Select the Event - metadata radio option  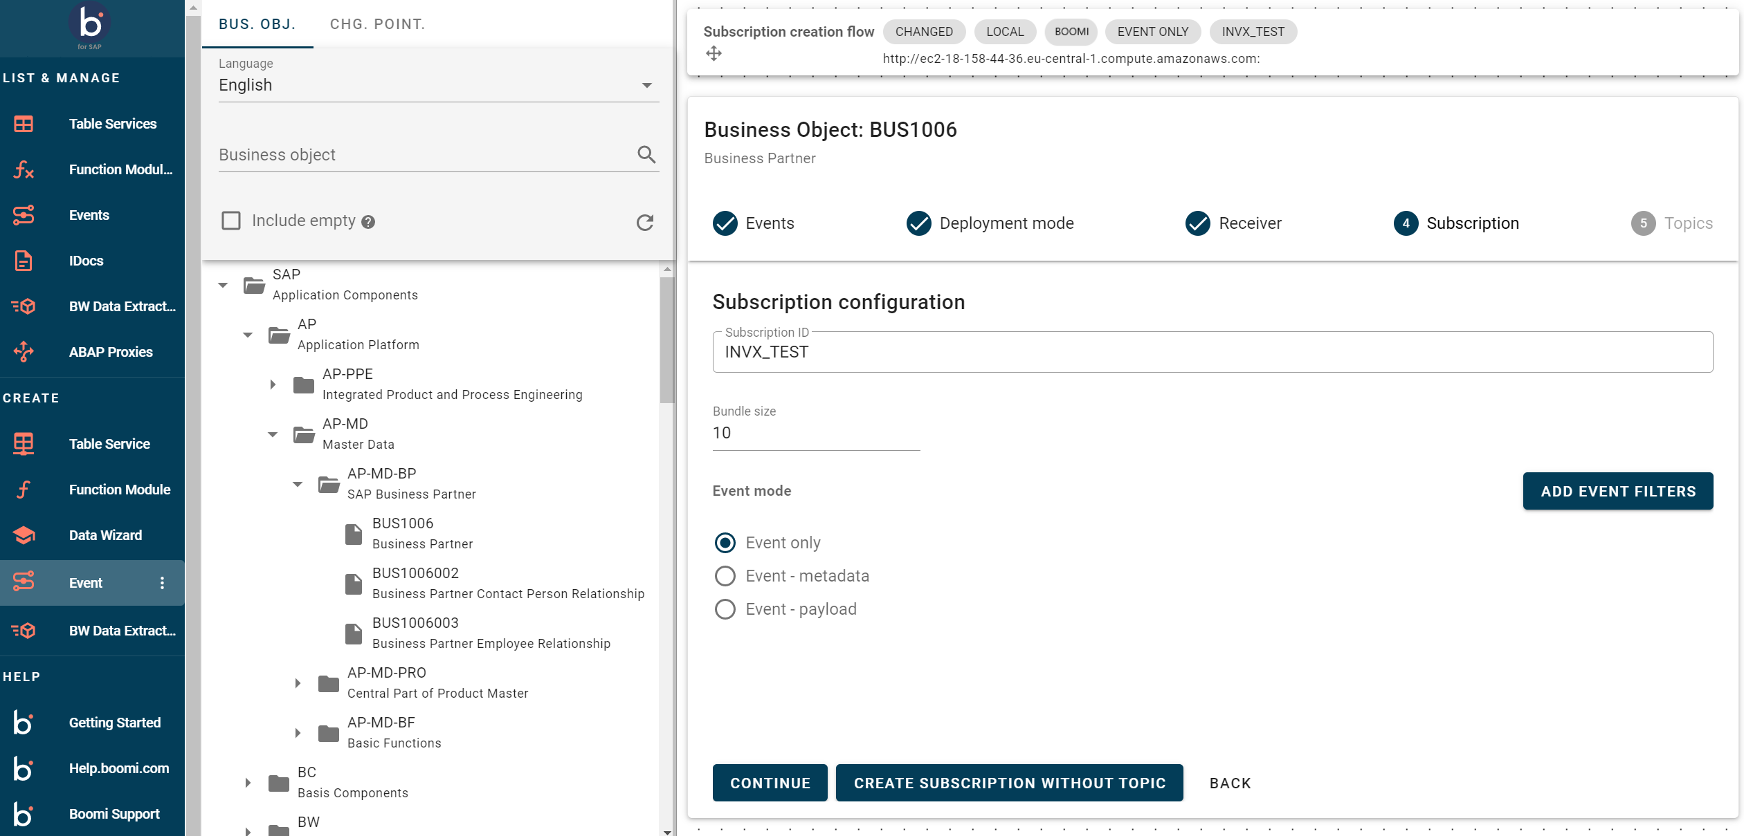(x=725, y=576)
